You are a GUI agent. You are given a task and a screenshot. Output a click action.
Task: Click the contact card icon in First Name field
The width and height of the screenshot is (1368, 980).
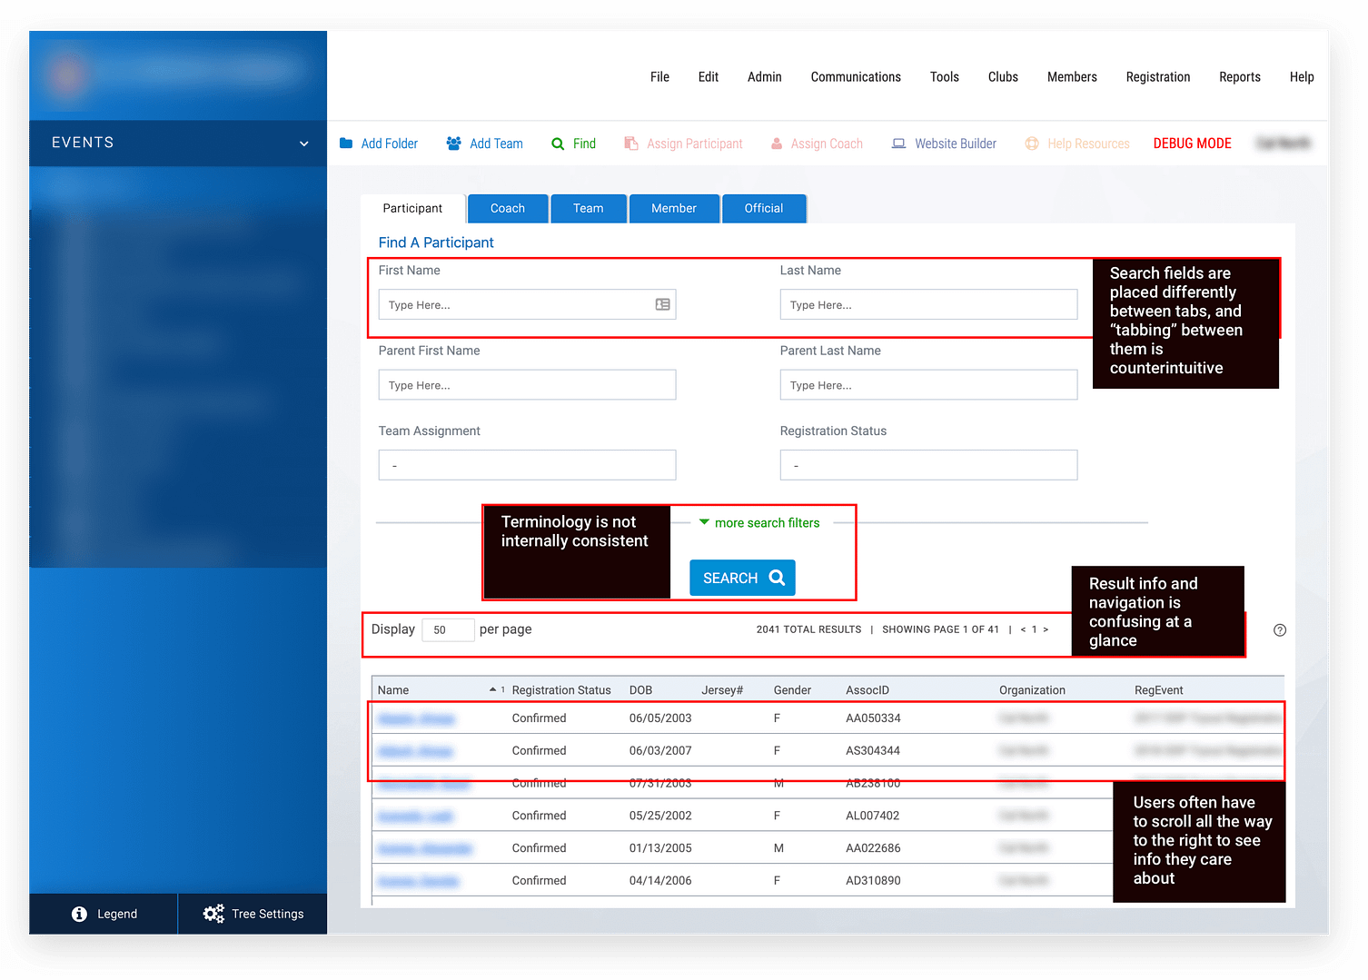[x=663, y=304]
